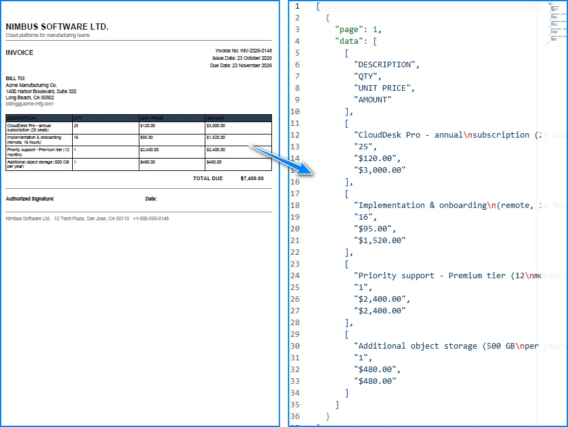Click the UNIT PRICE header cell in invoice table

coord(172,118)
